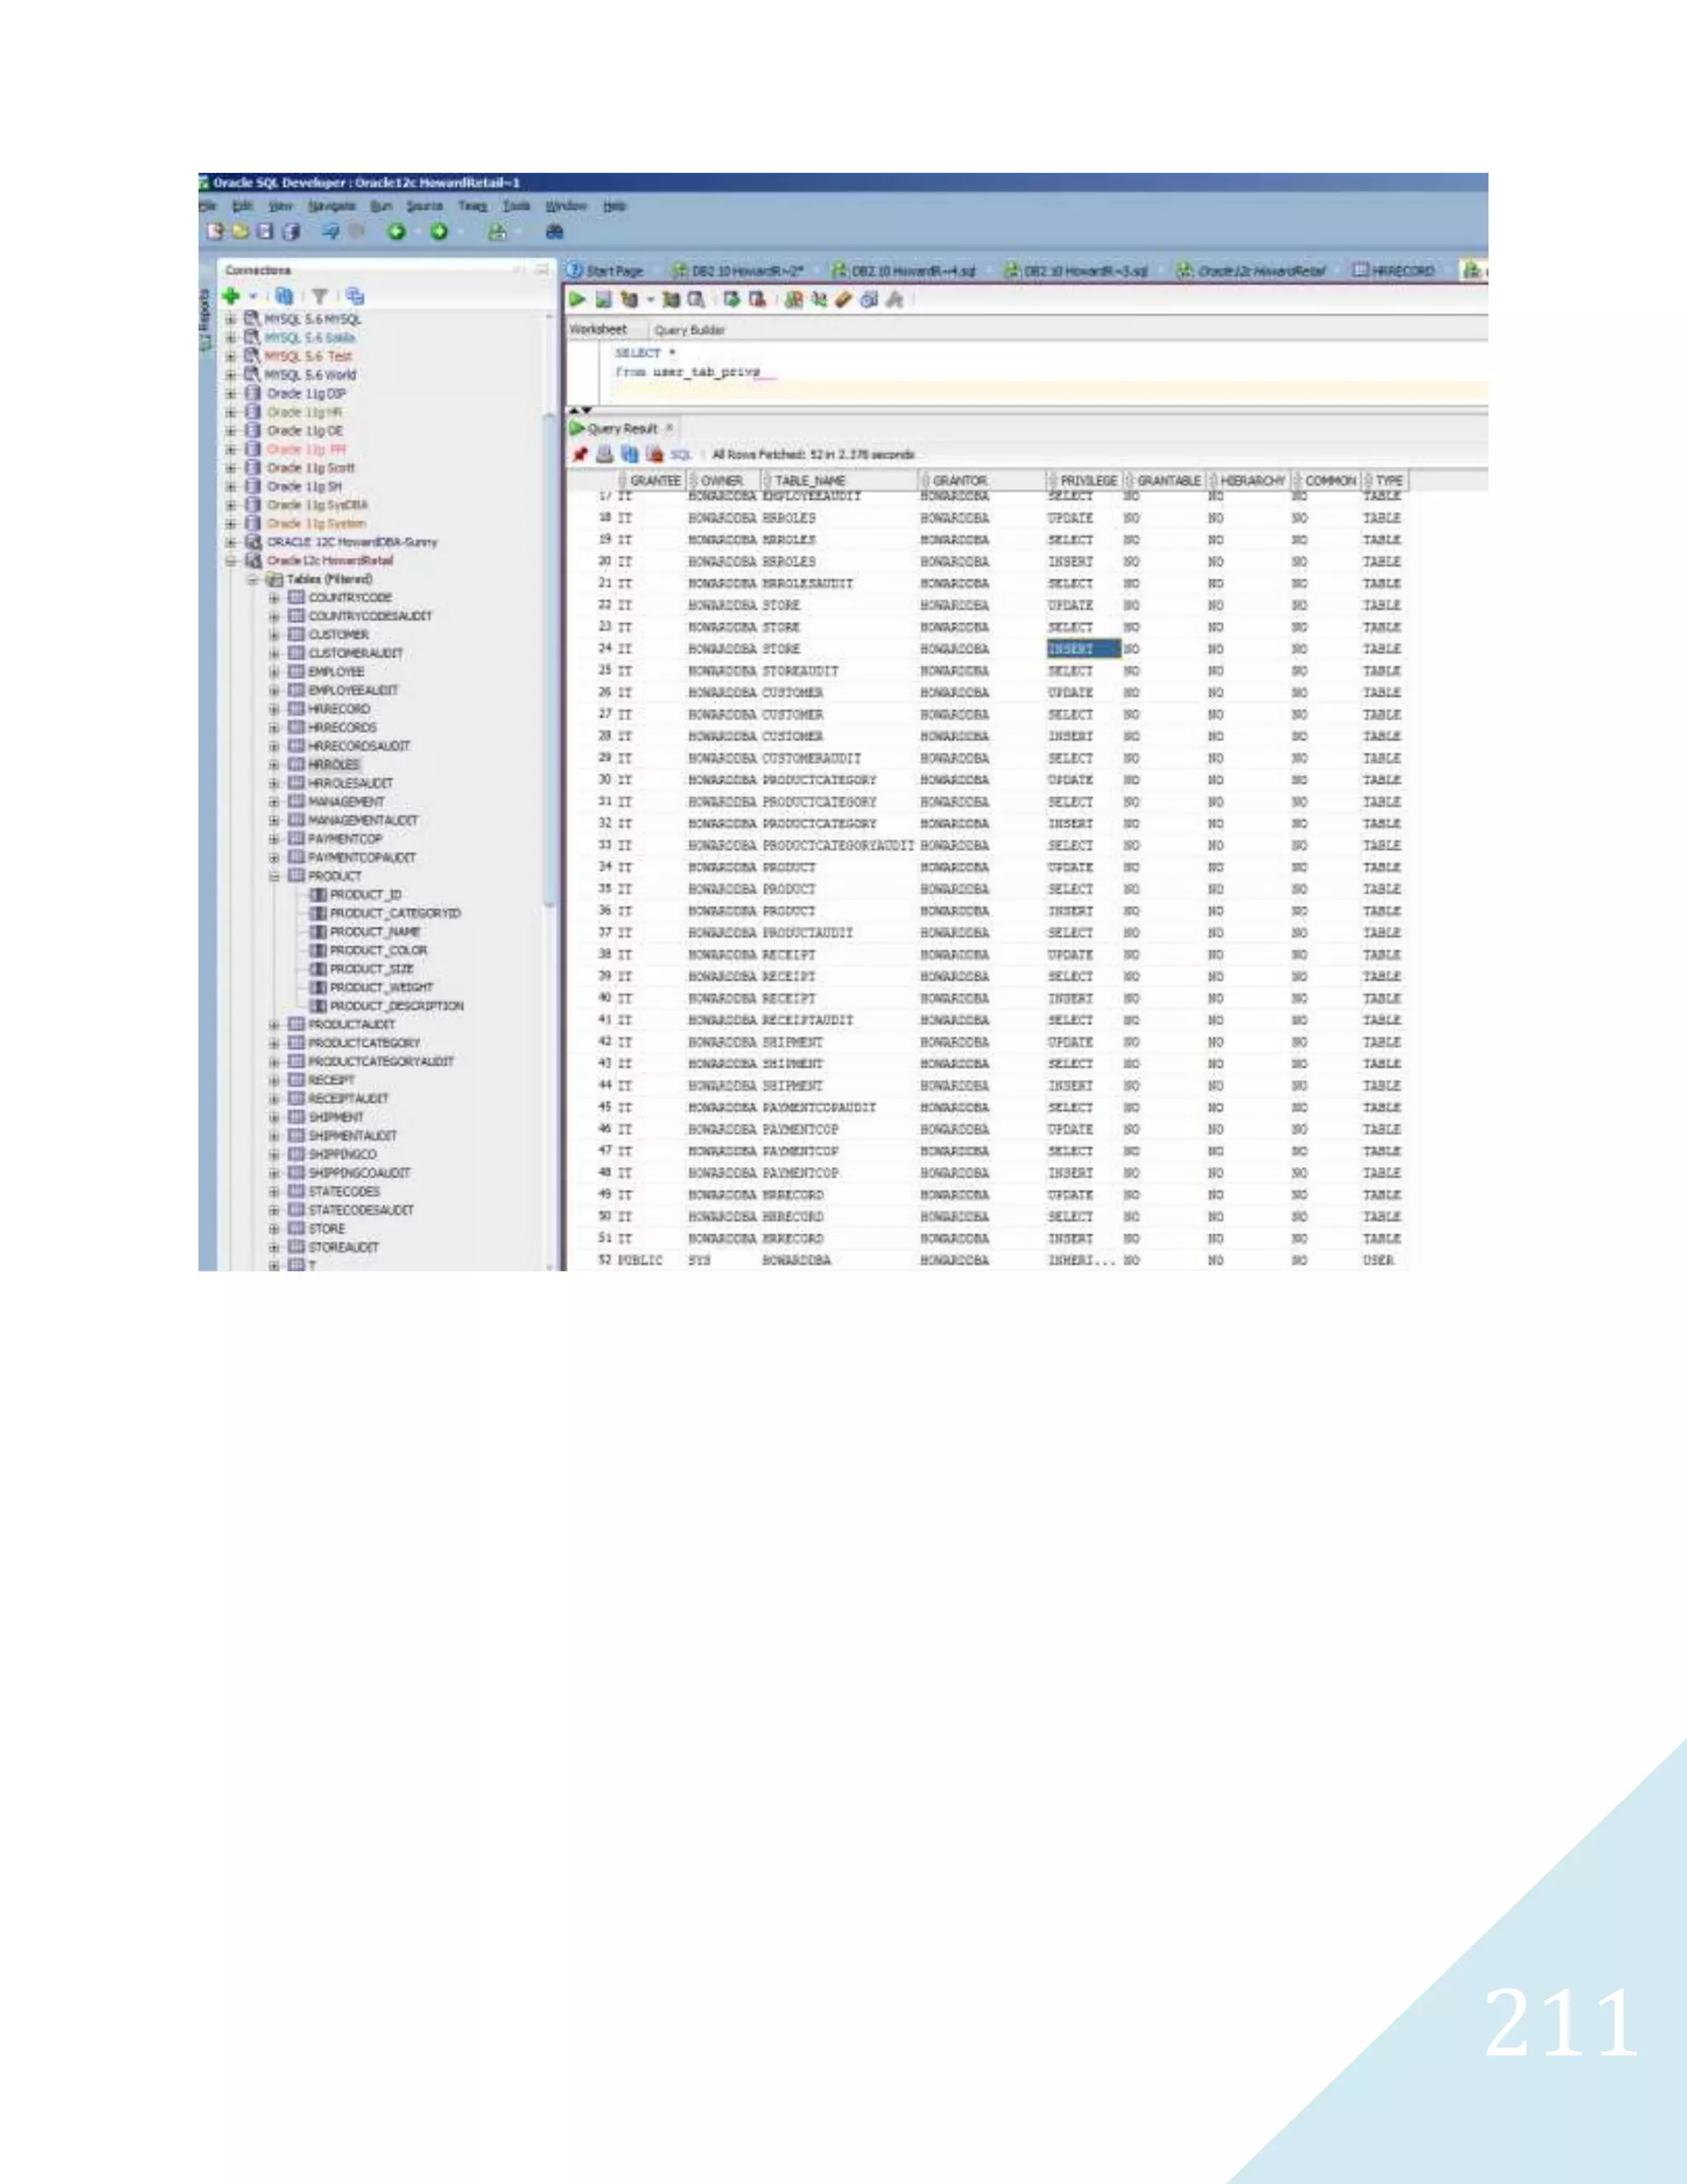This screenshot has height=2184, width=1687.
Task: Collapse the Oracle12c HowardRetail connection node
Action: [x=231, y=561]
